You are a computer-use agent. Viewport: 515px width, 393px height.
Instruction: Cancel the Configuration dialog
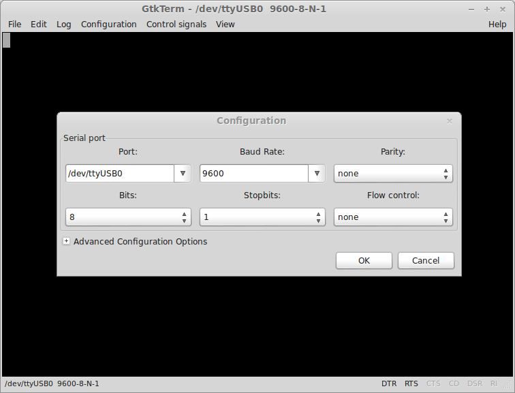426,261
